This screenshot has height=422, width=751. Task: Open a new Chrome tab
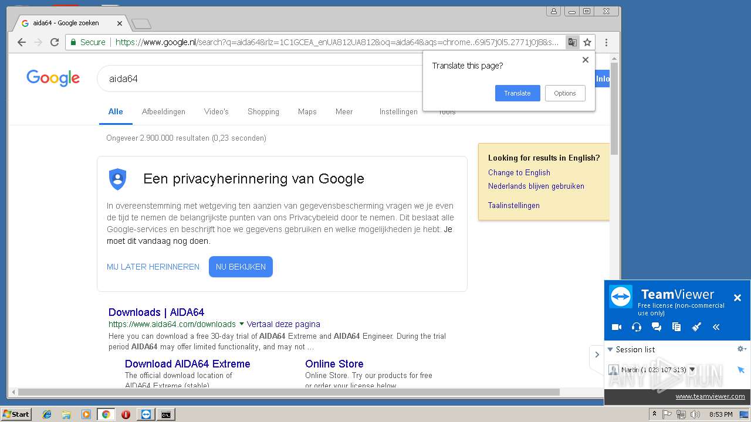[141, 24]
